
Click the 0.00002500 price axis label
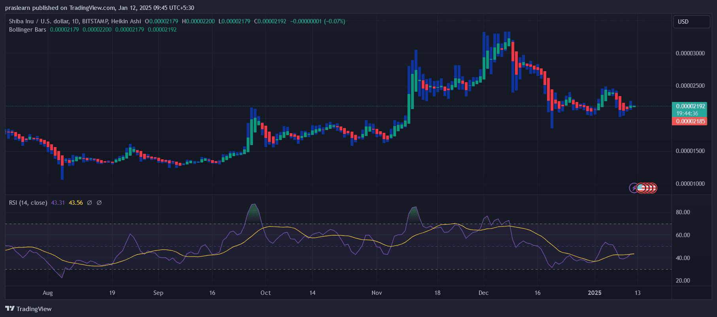pos(690,86)
